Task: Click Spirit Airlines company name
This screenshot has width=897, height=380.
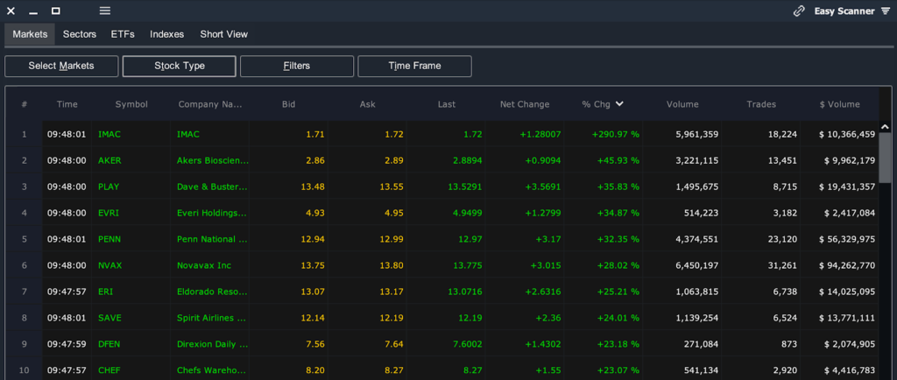Action: 212,318
